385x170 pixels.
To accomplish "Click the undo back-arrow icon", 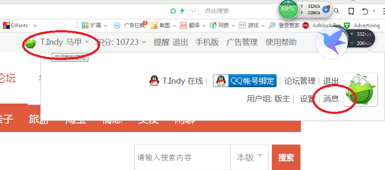I will tap(365, 11).
